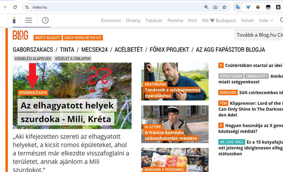This screenshot has height=172, width=283.
Task: Open Klippremier: Lord of the headline
Action: tap(251, 109)
